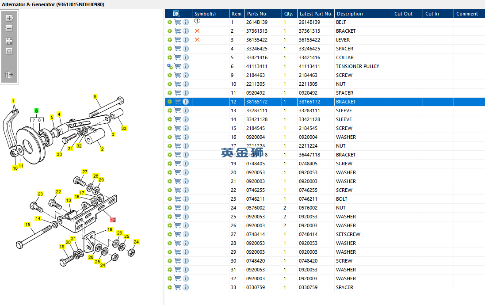Add BOLT 0746211 to cart
Image resolution: width=485 pixels, height=305 pixels.
click(178, 199)
